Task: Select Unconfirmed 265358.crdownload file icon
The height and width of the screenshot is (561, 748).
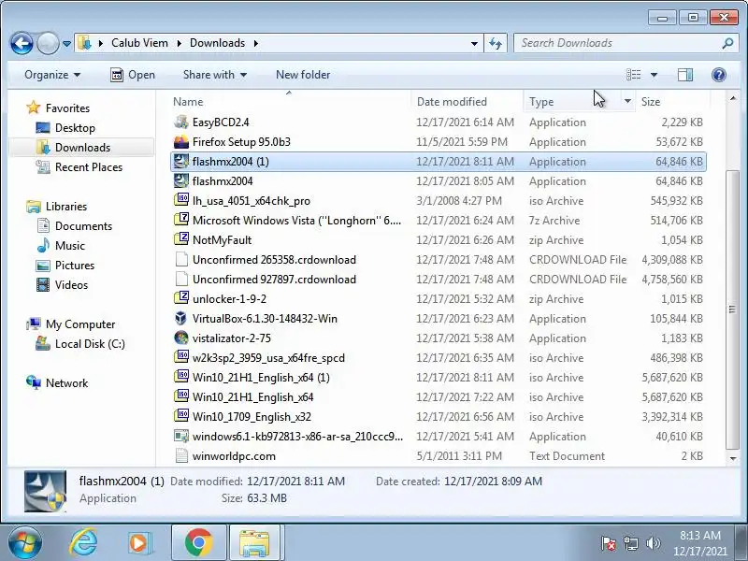Action: (x=181, y=260)
